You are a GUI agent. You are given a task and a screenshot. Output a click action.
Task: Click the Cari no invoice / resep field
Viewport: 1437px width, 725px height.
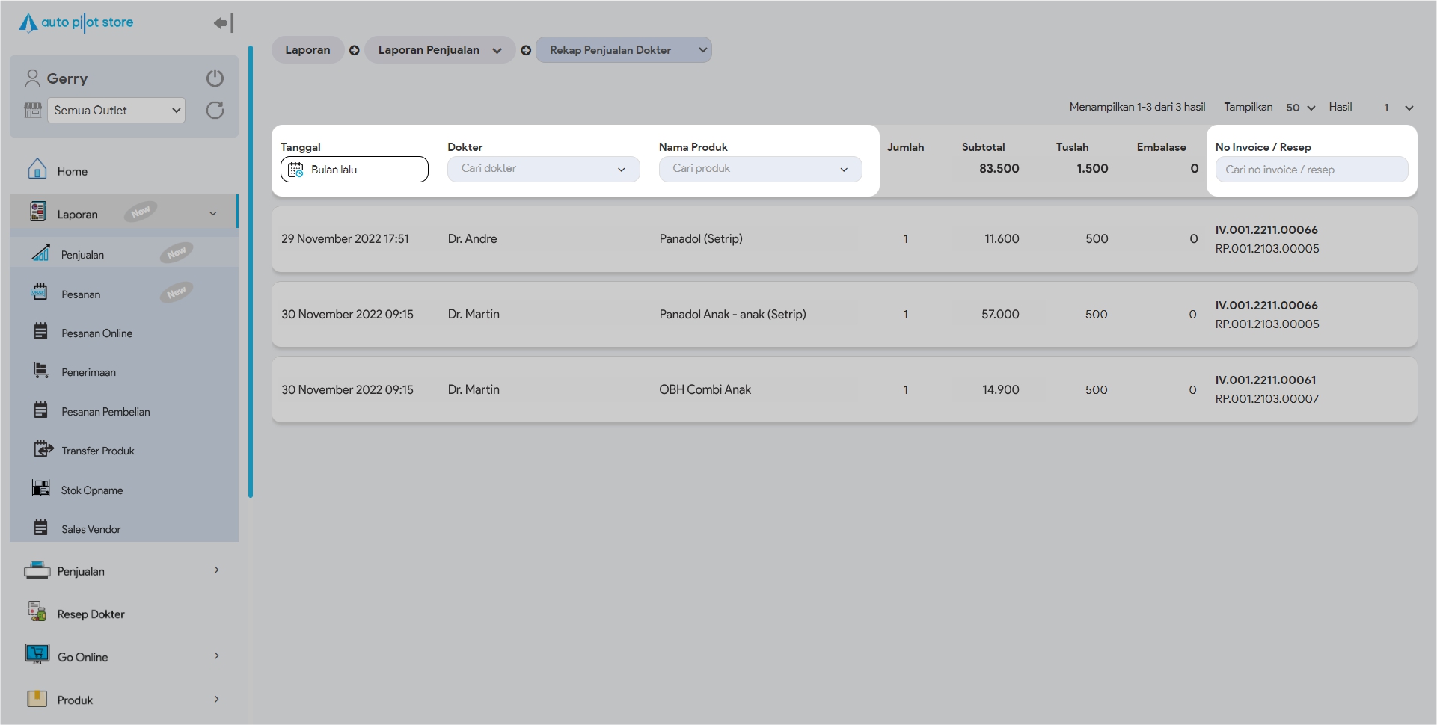coord(1311,170)
